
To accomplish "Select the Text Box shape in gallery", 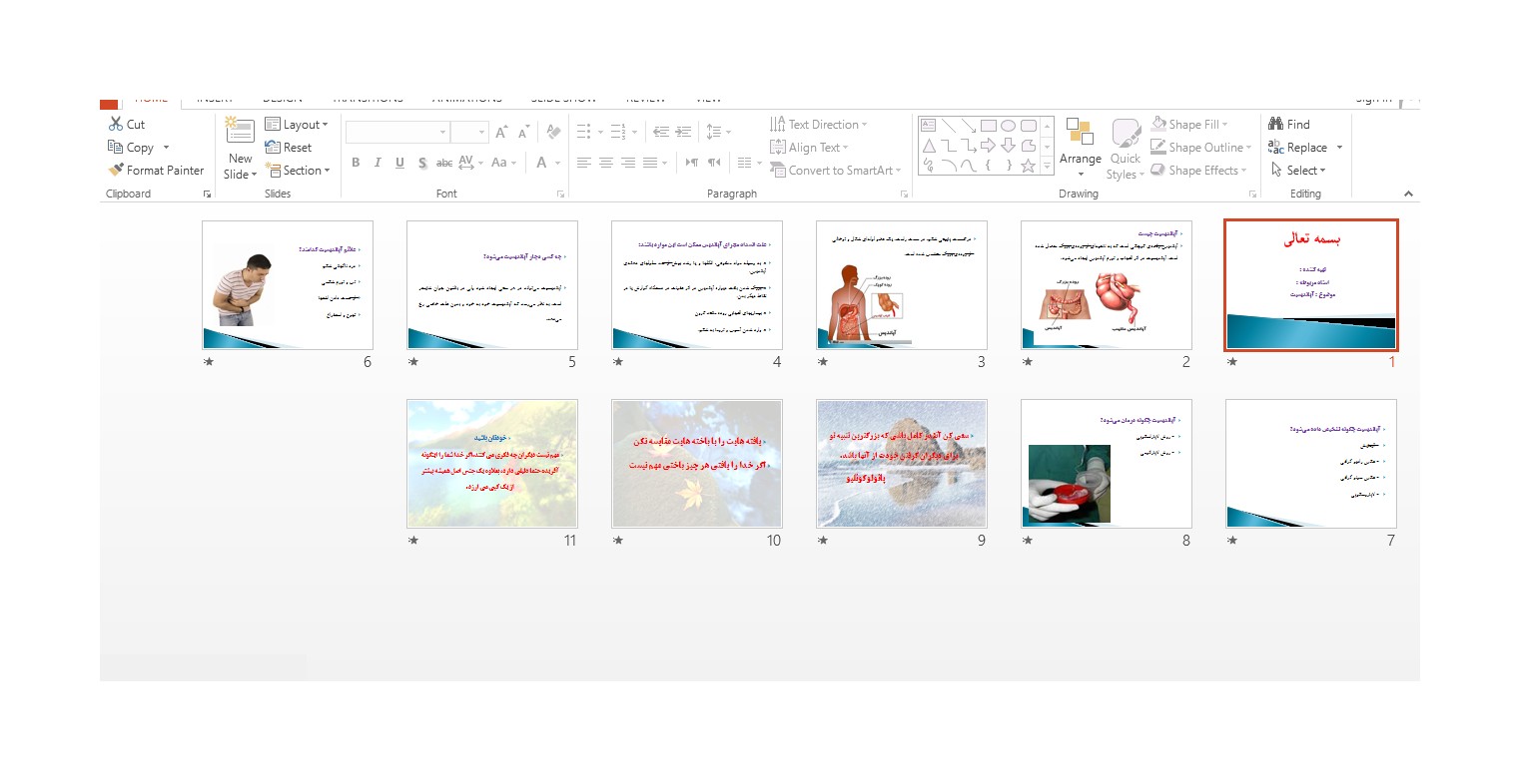I will [928, 126].
